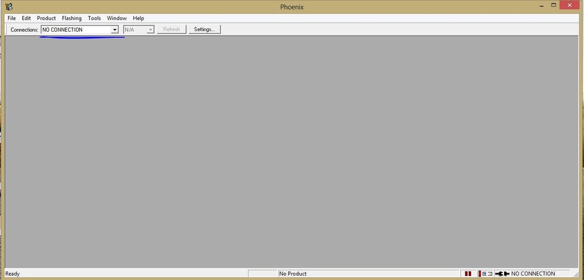Click the Settings... button
Image resolution: width=584 pixels, height=280 pixels.
coord(204,30)
